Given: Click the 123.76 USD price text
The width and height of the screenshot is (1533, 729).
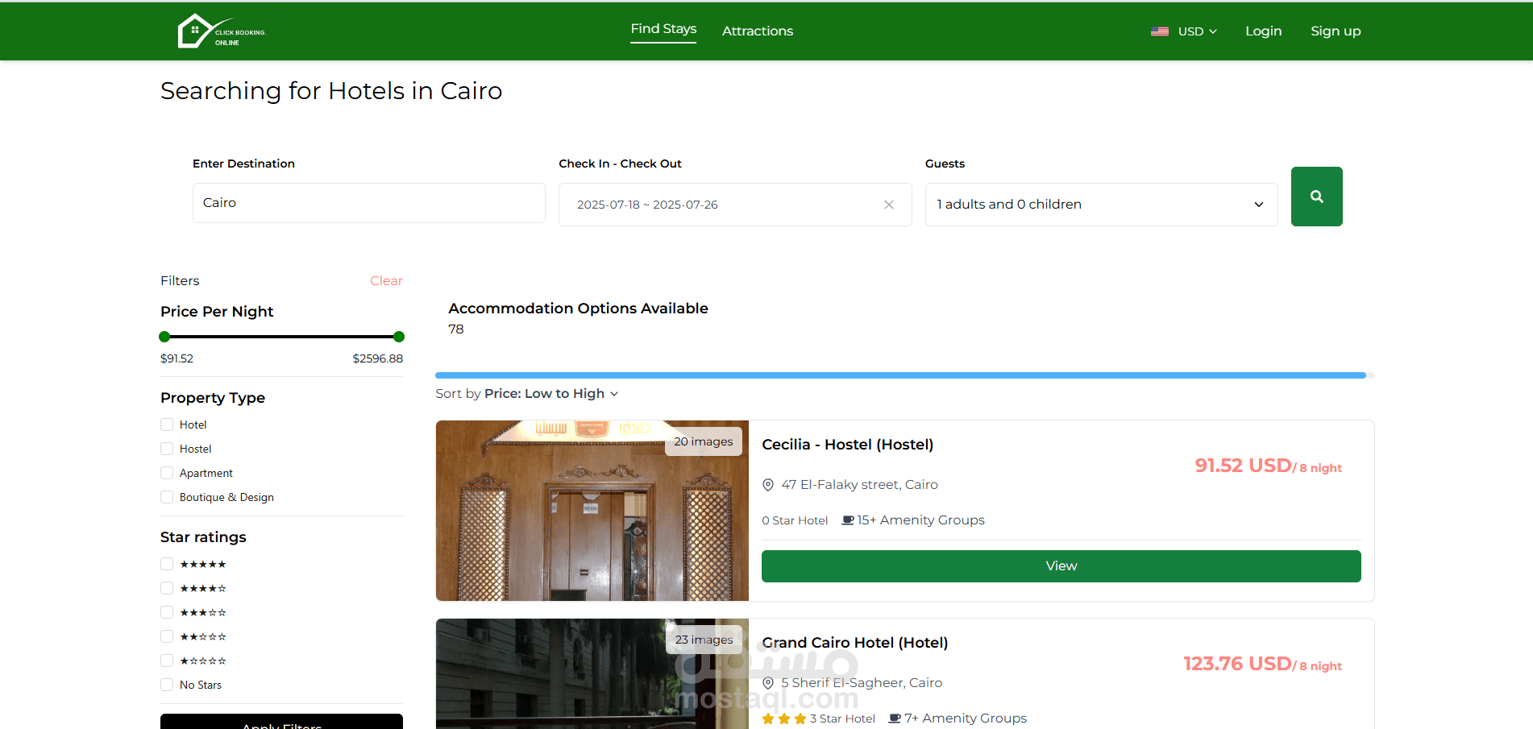Looking at the screenshot, I should (1237, 664).
